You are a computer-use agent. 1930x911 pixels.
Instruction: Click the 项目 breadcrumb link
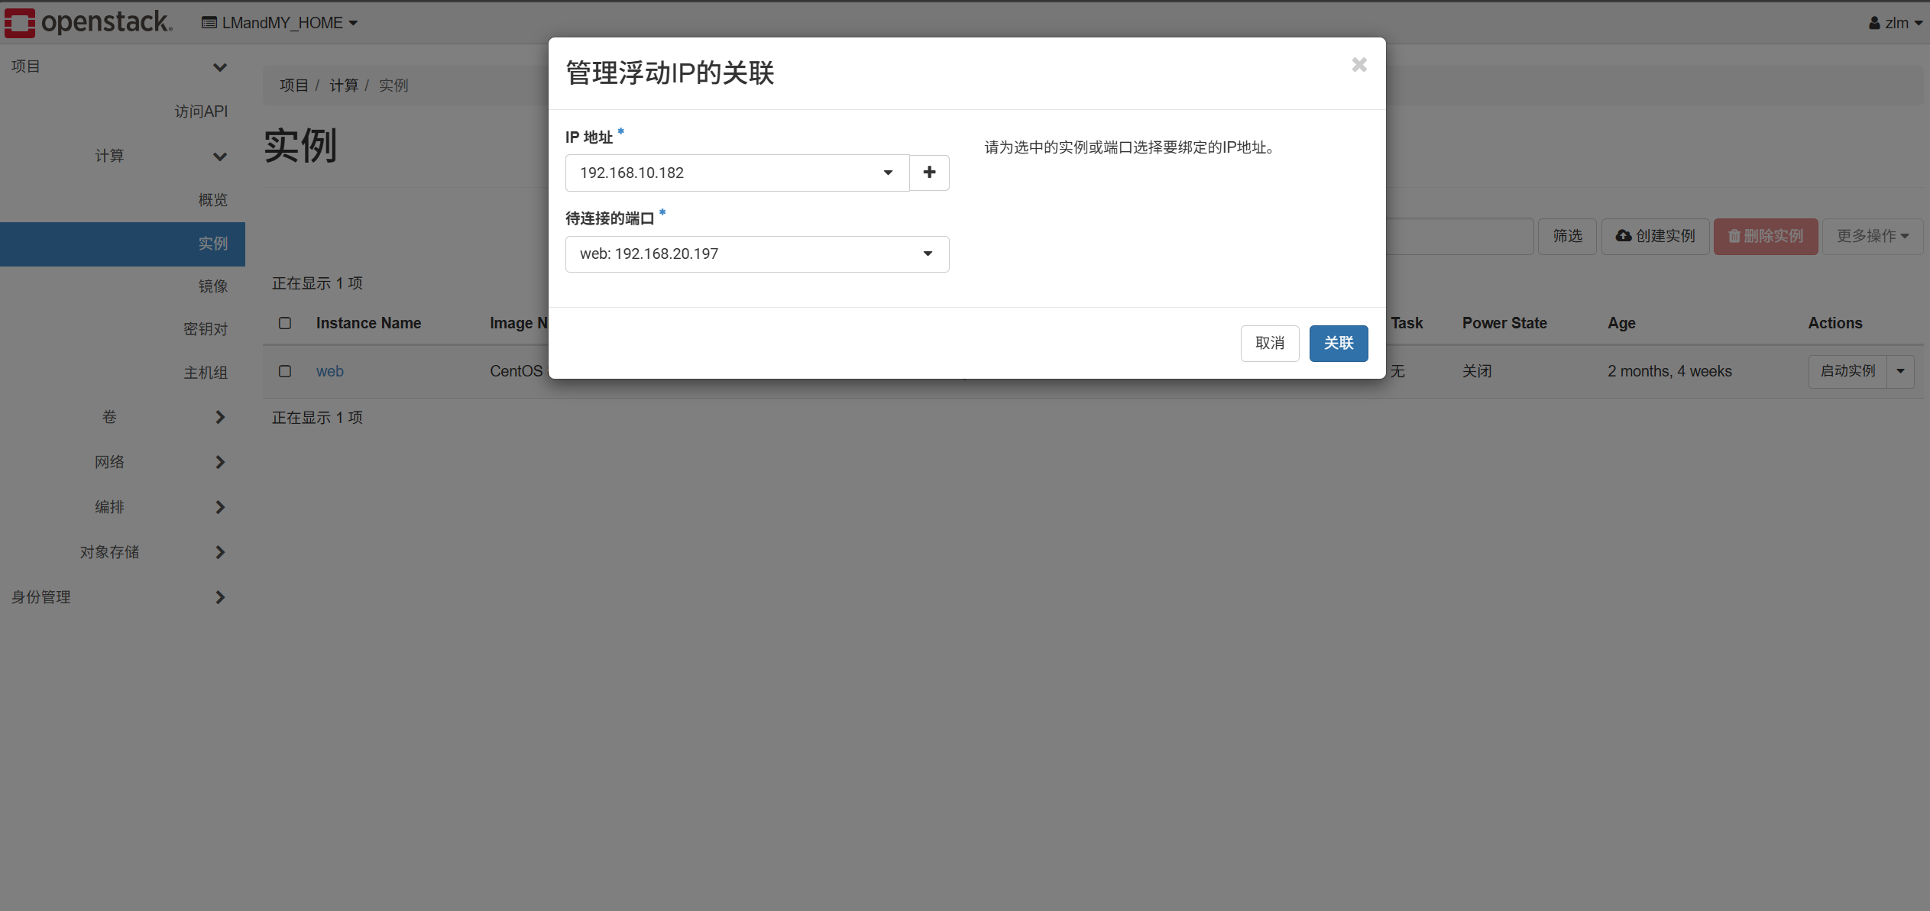[x=293, y=86]
